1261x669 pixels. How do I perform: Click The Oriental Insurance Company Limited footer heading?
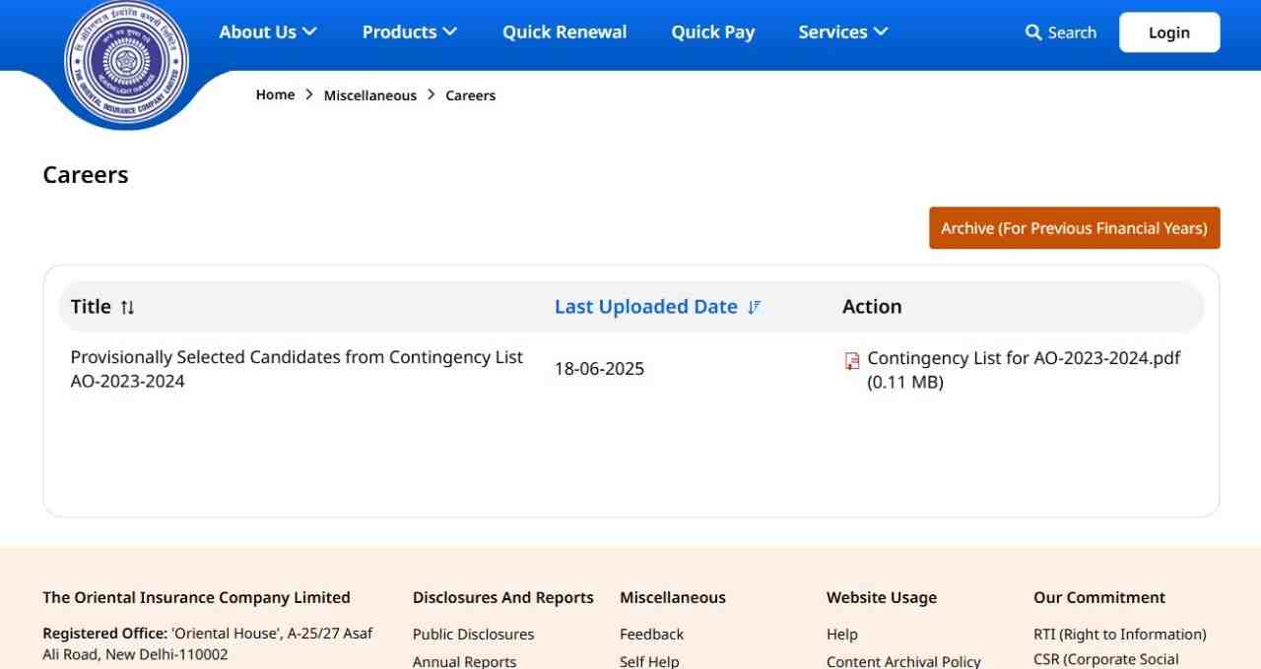196,597
